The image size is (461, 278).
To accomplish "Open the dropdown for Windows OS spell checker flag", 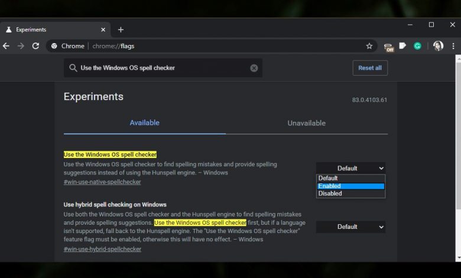I will (350, 168).
